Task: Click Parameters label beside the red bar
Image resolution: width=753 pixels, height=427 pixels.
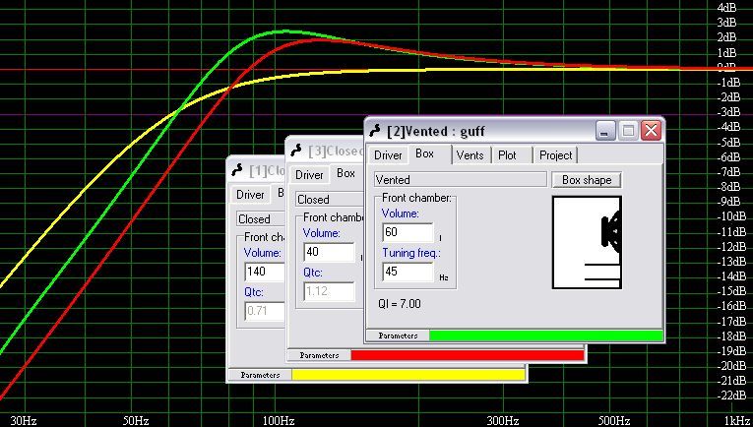Action: click(319, 355)
